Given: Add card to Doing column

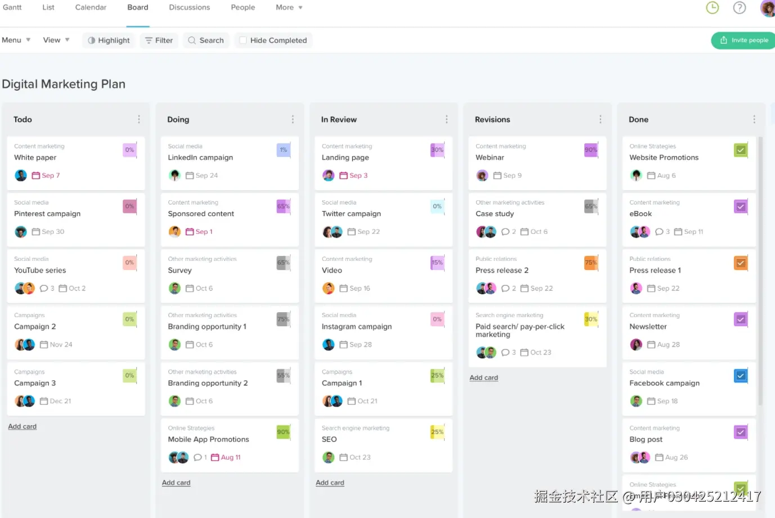Looking at the screenshot, I should pyautogui.click(x=176, y=483).
